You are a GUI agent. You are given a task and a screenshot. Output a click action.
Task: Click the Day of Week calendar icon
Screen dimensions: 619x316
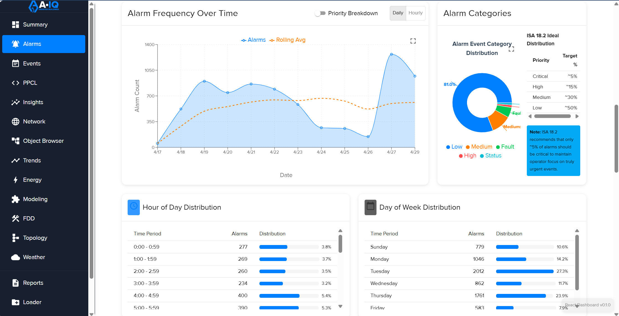coord(370,207)
